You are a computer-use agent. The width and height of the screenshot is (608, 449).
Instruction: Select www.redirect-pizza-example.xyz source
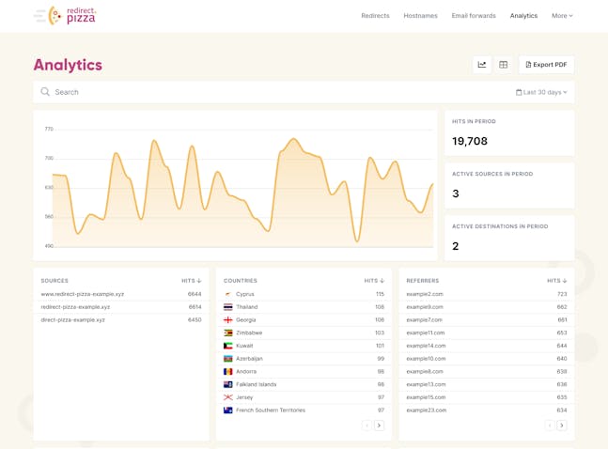coord(83,294)
